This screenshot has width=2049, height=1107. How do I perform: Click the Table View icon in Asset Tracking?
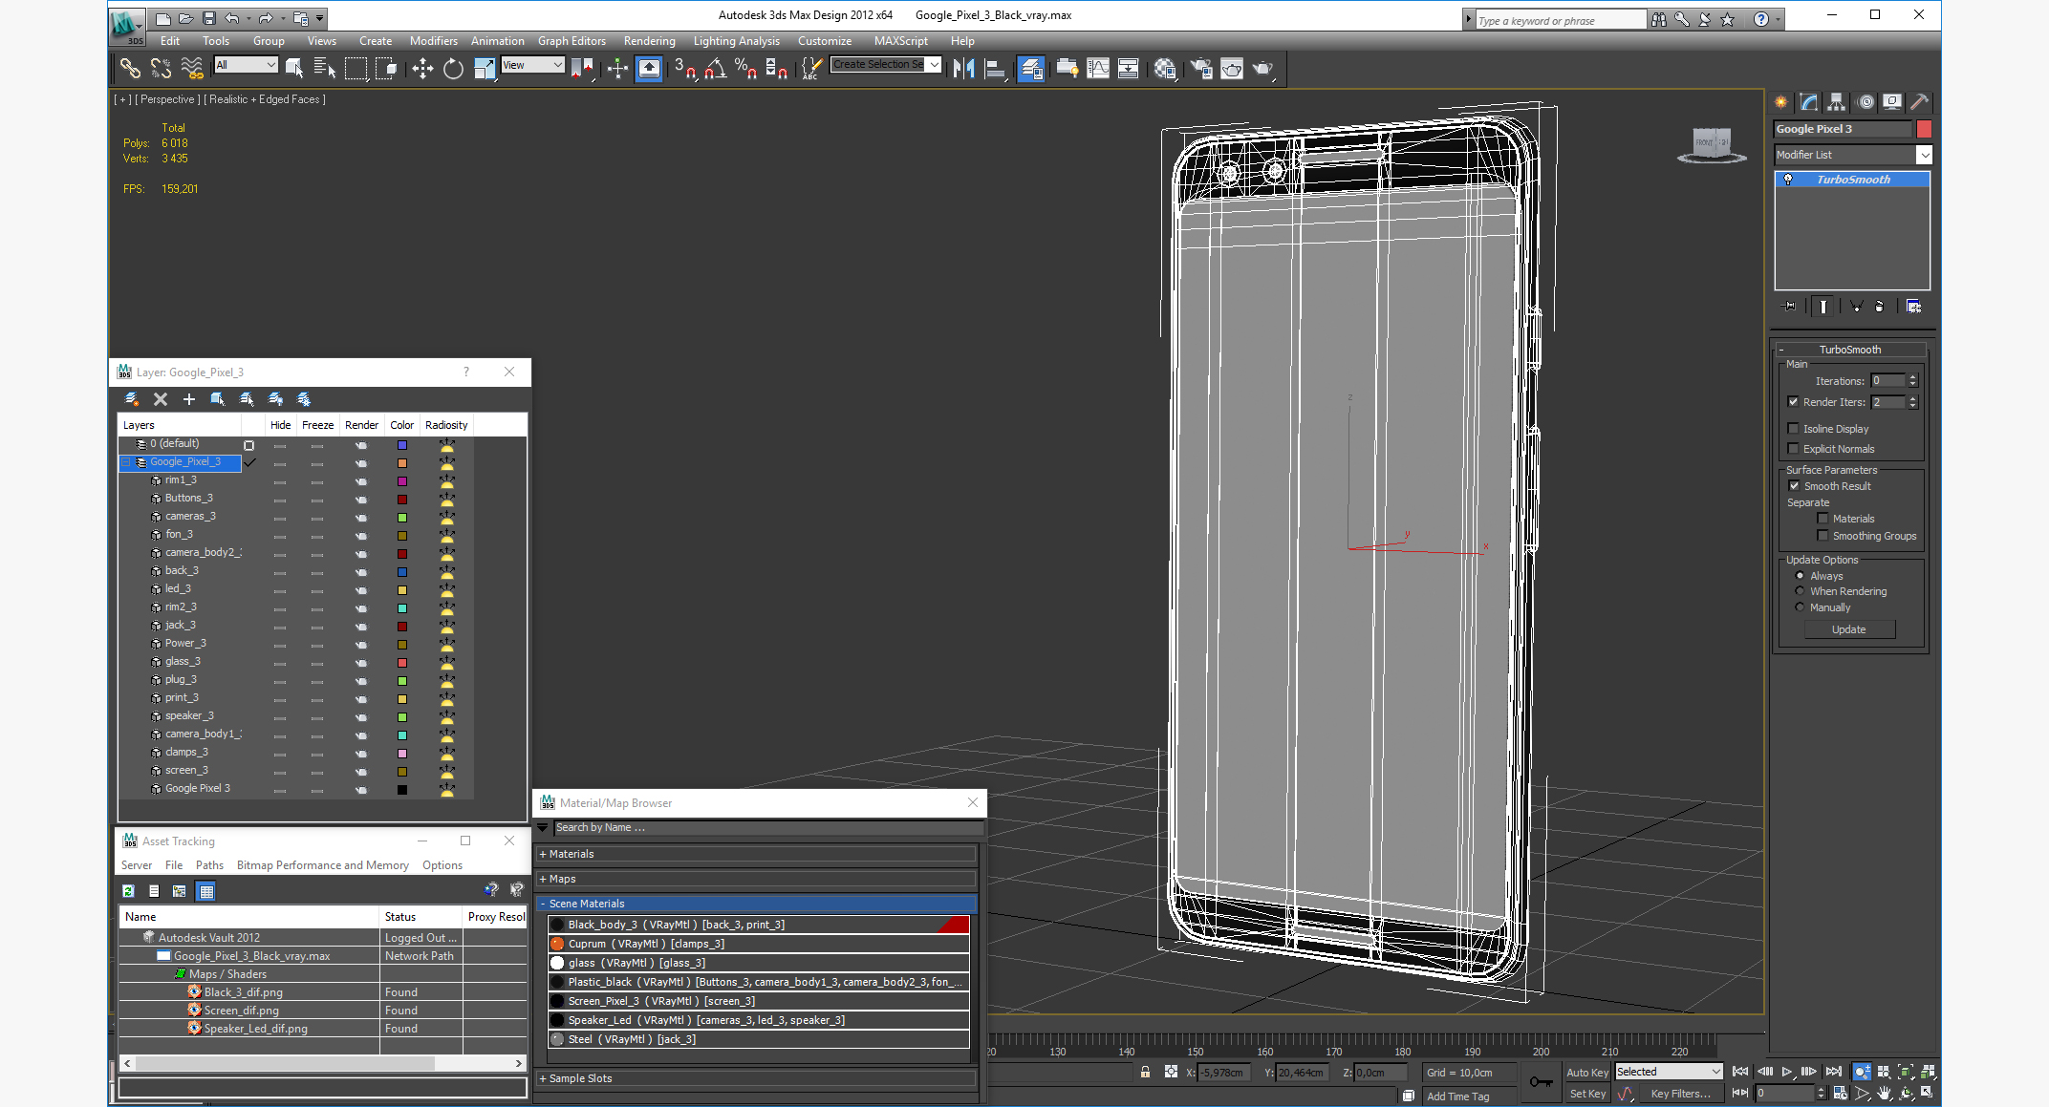(206, 891)
